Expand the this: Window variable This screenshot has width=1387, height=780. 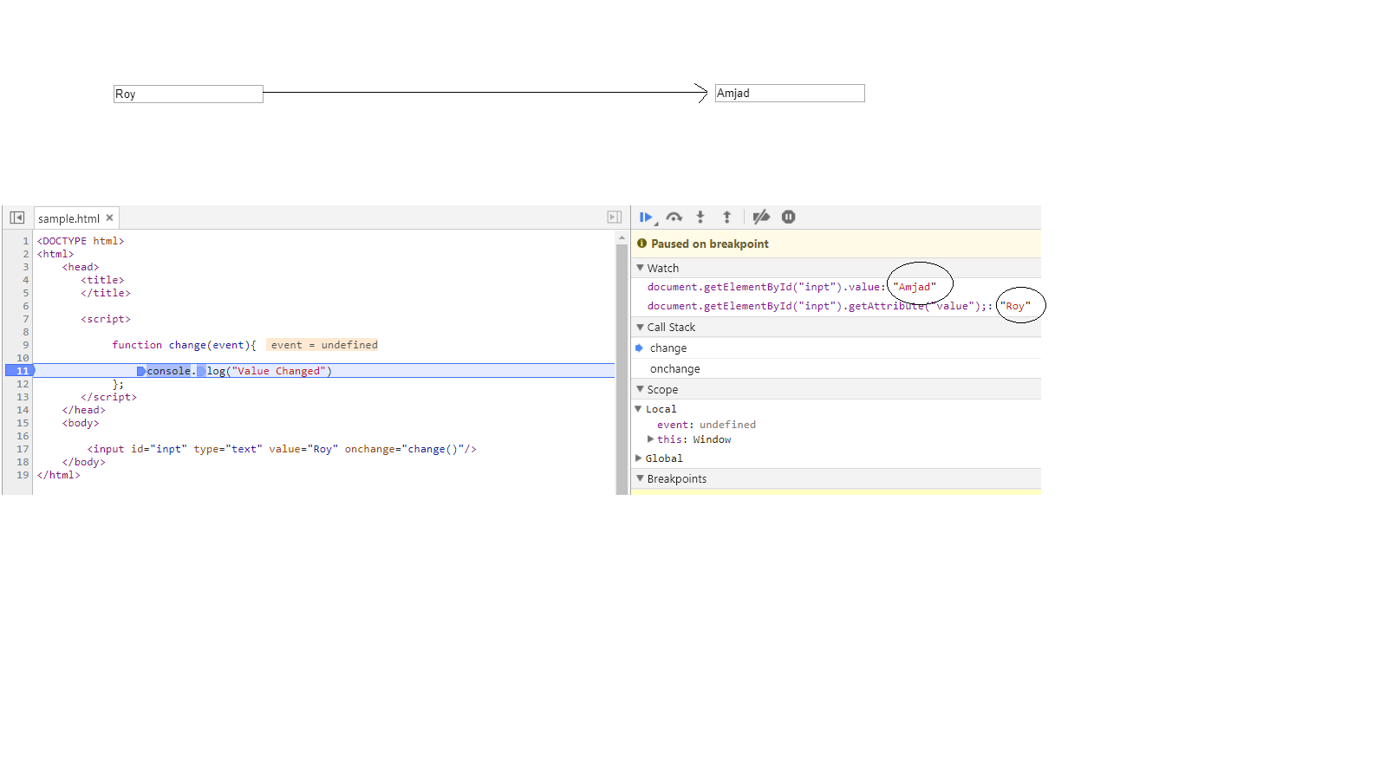point(651,439)
